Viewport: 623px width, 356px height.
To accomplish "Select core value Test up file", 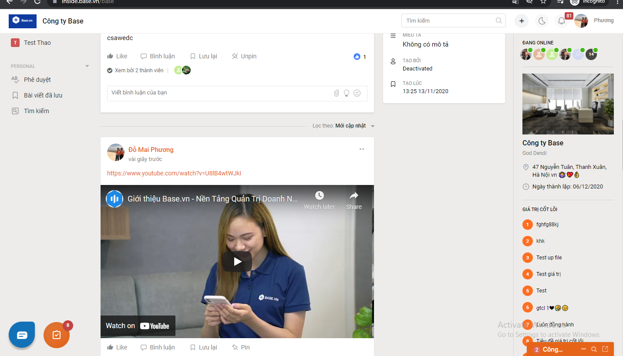I will [x=549, y=258].
